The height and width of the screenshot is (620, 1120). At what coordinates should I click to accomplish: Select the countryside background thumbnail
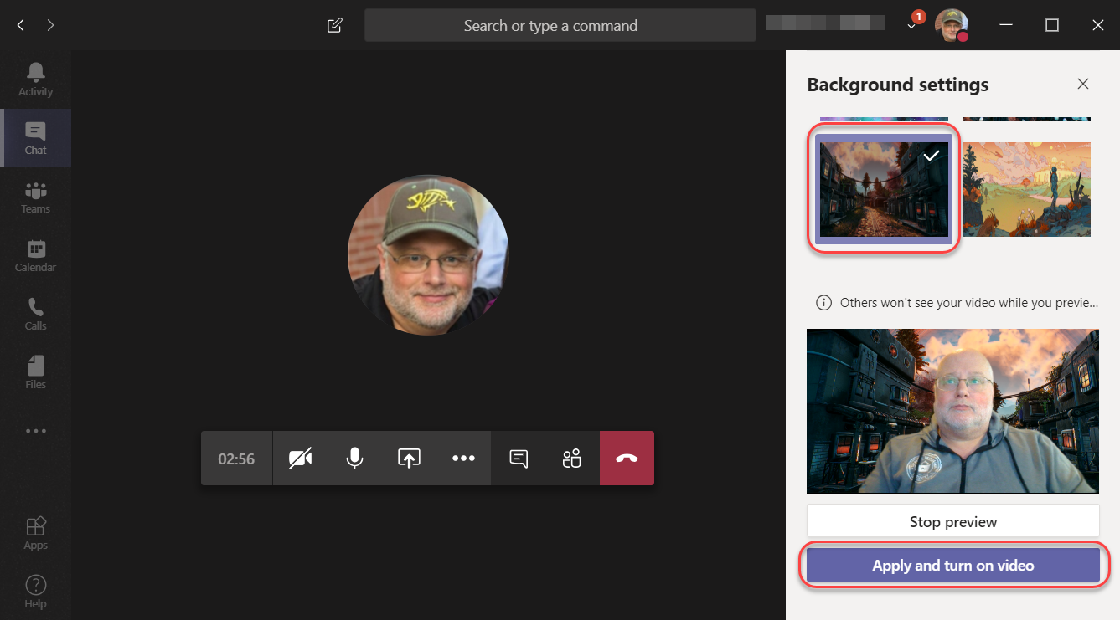coord(1026,189)
